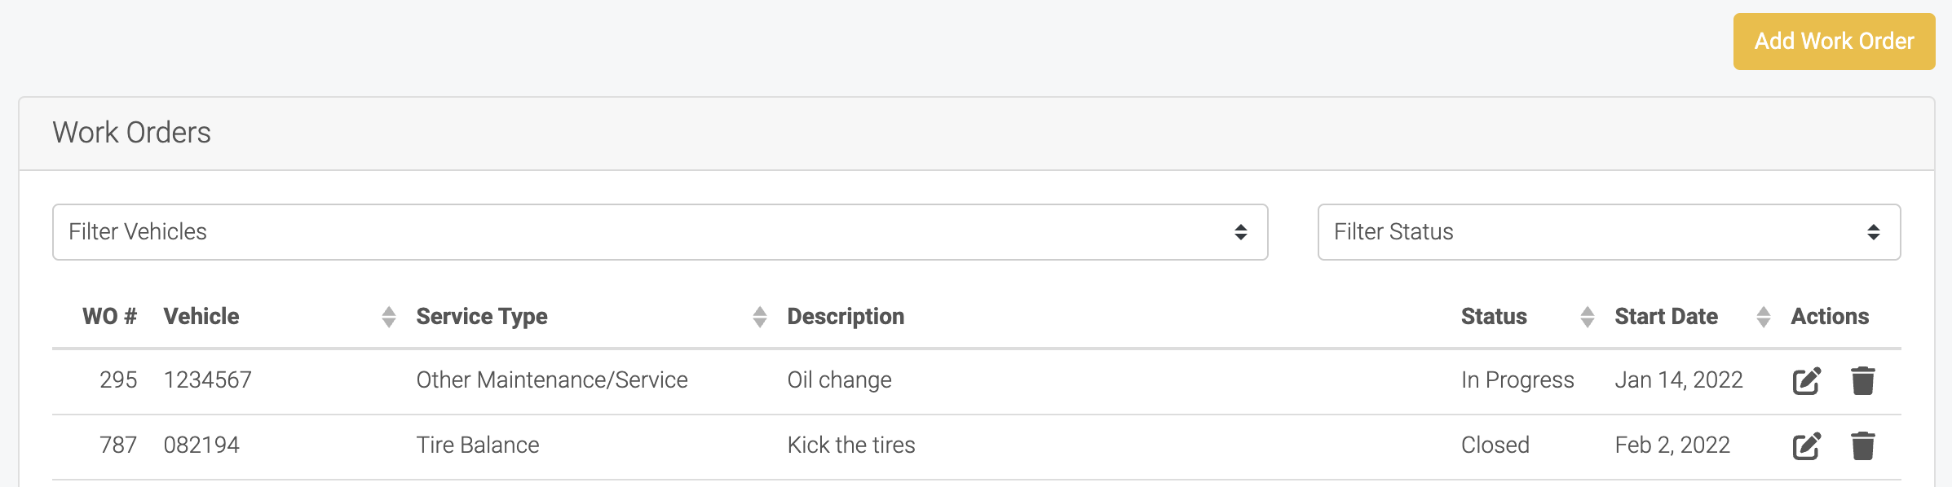
Task: Sort by Service Type column arrows
Action: tap(760, 317)
